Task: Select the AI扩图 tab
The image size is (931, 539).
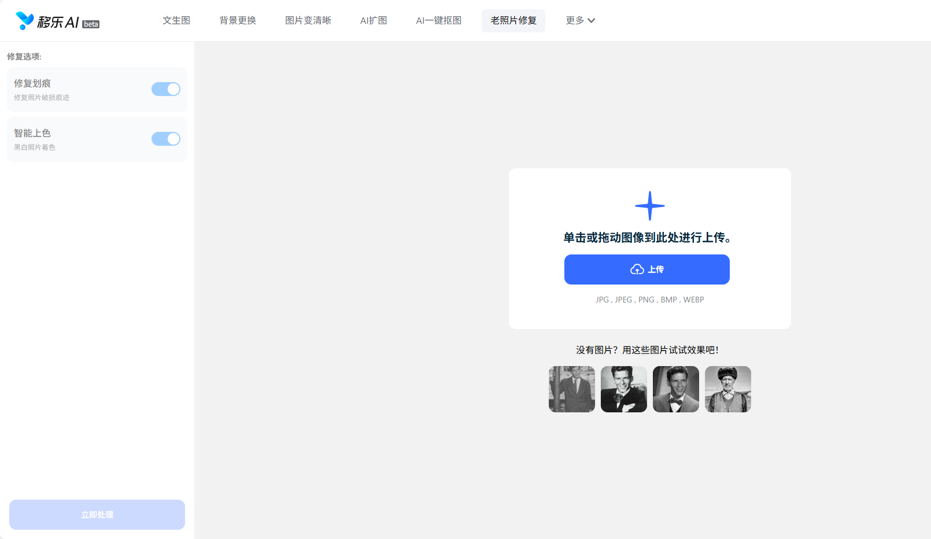Action: pos(374,20)
